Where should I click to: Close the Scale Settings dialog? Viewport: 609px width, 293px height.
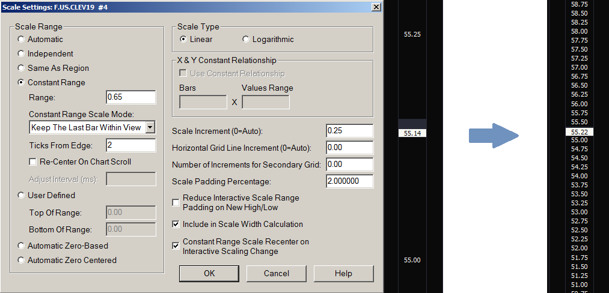(x=376, y=7)
